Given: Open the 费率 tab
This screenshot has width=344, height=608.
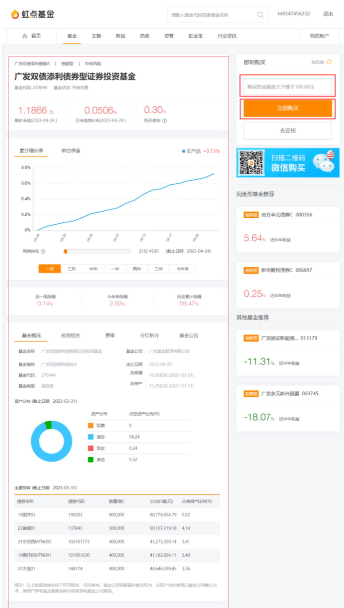Looking at the screenshot, I should click(x=110, y=335).
